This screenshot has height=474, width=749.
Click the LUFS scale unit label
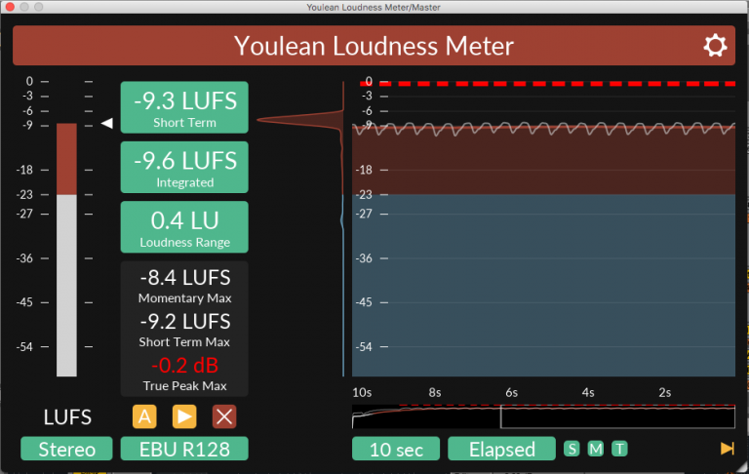(x=67, y=417)
